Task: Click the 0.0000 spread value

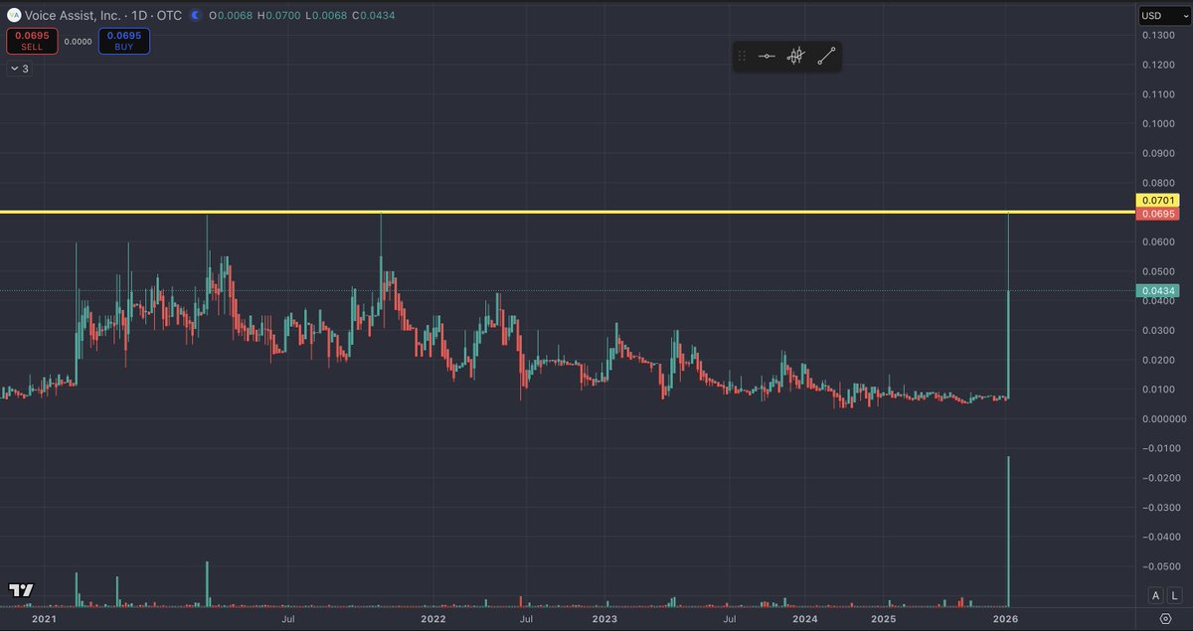Action: 78,42
